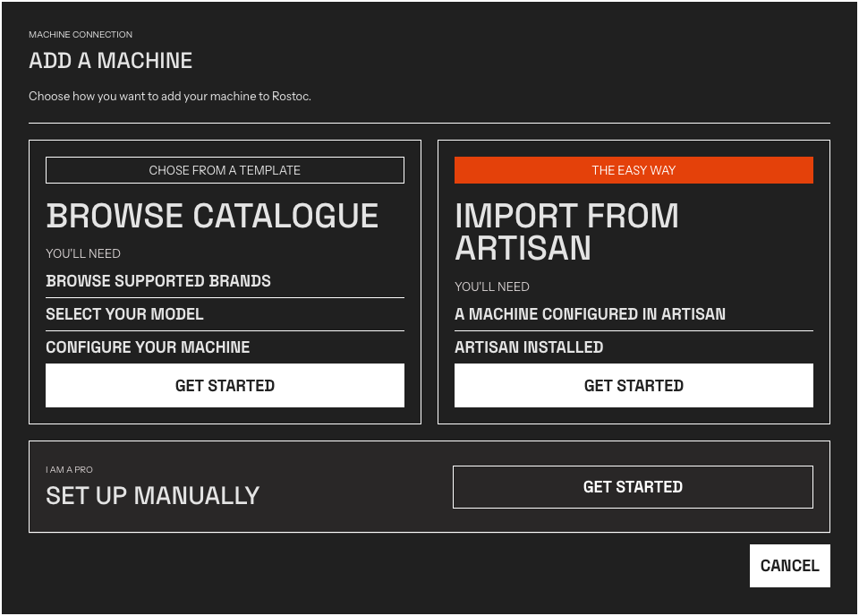Click the 'Browse Catalogue' heading
Viewport: 859px width, 616px height.
point(212,216)
